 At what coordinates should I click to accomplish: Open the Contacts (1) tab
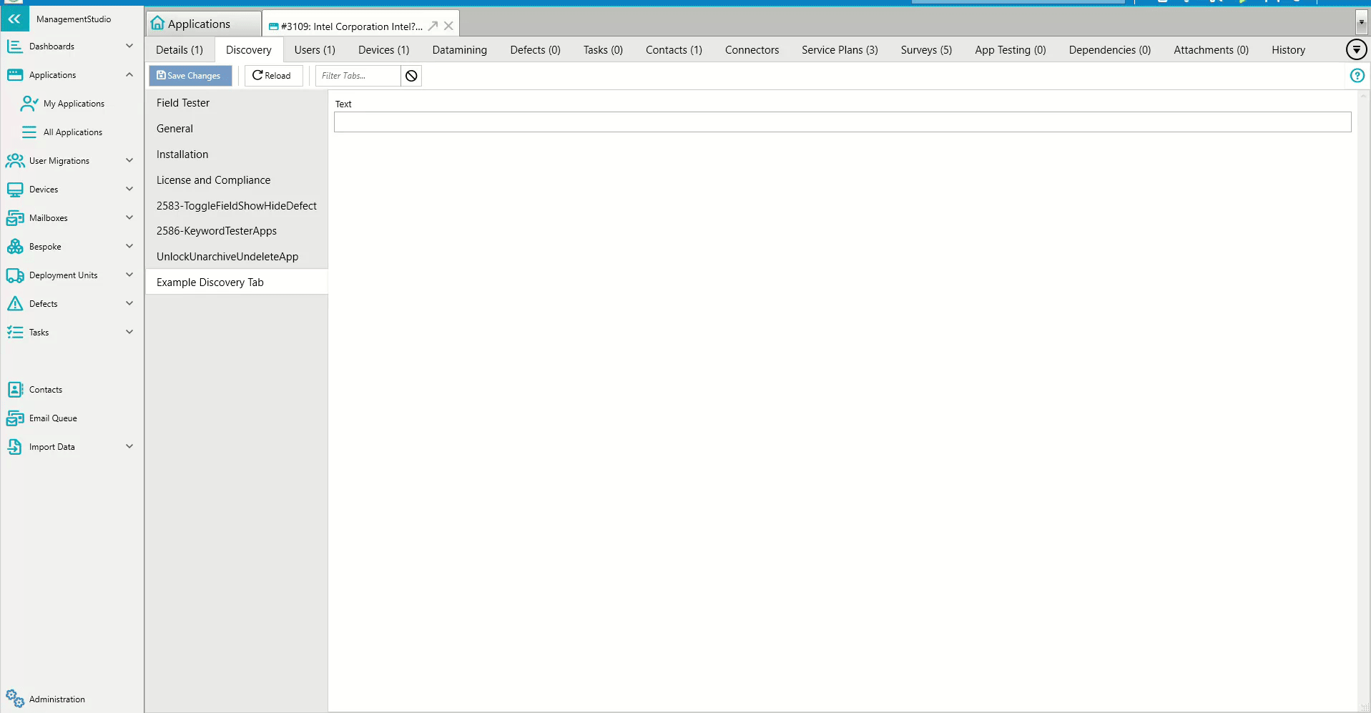674,50
